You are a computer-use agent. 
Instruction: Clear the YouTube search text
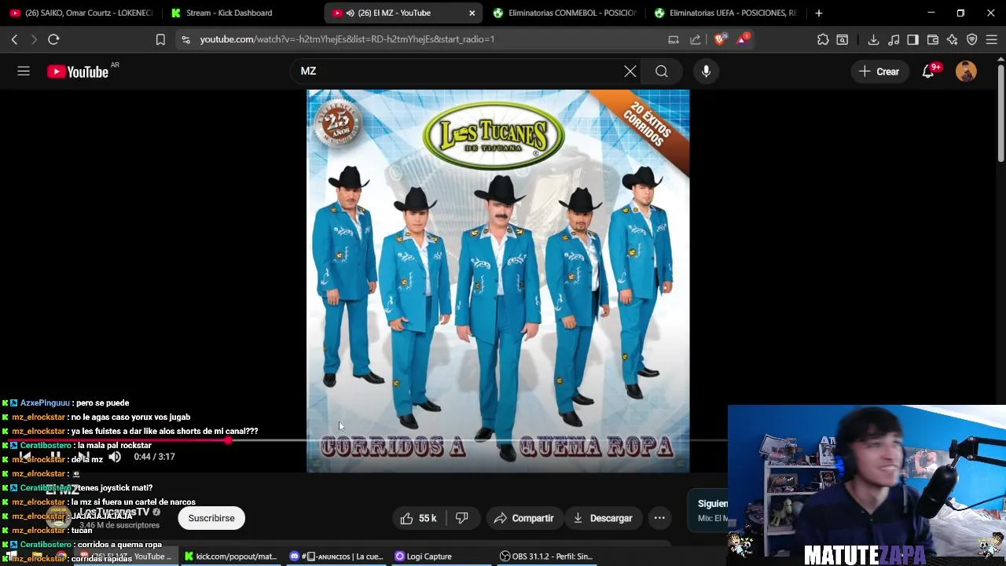click(630, 72)
